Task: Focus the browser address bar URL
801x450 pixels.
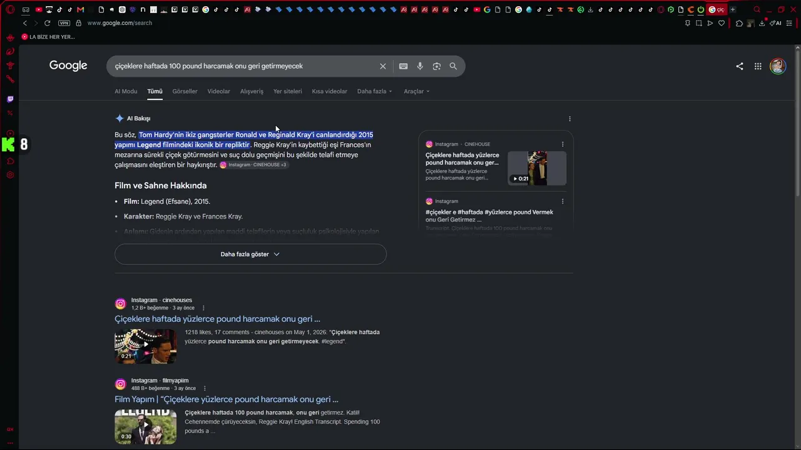Action: 120,23
